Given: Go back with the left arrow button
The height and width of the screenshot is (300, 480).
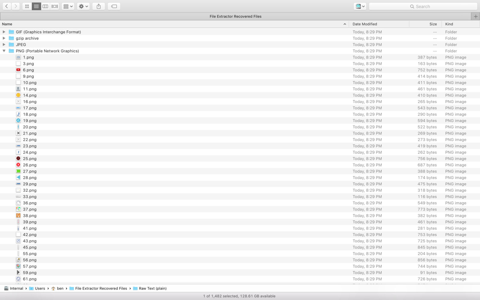Looking at the screenshot, I should coord(7,6).
